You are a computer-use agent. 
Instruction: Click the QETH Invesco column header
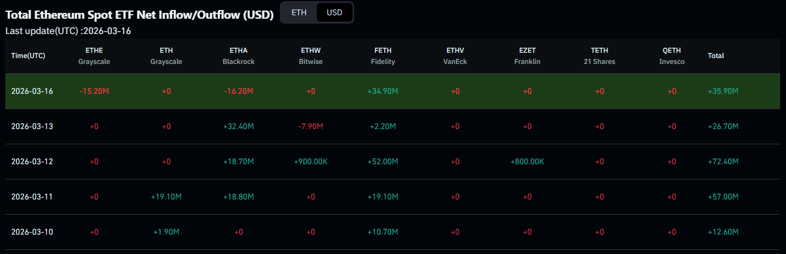(672, 56)
